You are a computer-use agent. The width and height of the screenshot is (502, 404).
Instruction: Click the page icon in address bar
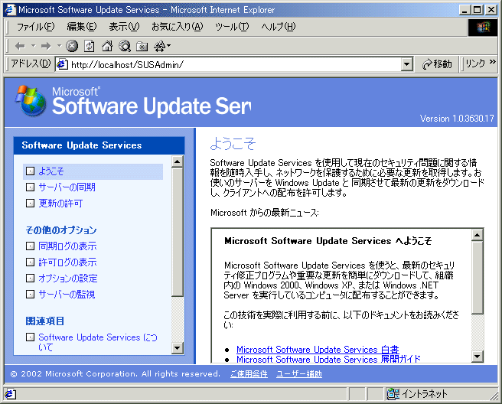pos(62,64)
